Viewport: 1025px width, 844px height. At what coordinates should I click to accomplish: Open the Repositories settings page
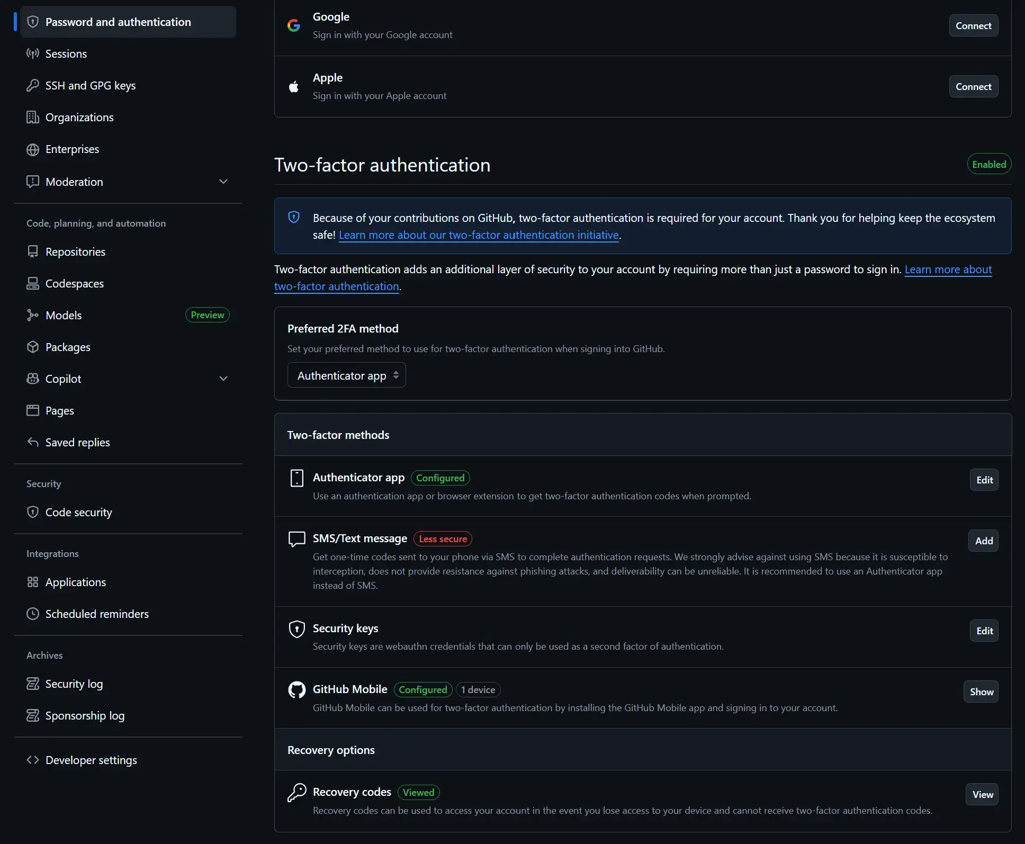(75, 252)
